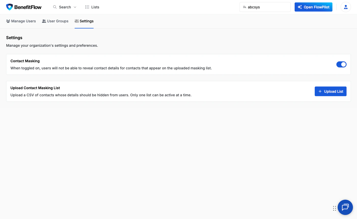357x219 pixels.
Task: Click the abcsys company search field
Action: click(x=265, y=7)
